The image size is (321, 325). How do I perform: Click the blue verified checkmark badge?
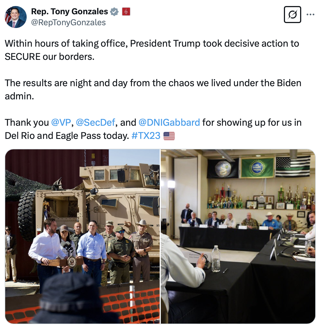coord(114,12)
